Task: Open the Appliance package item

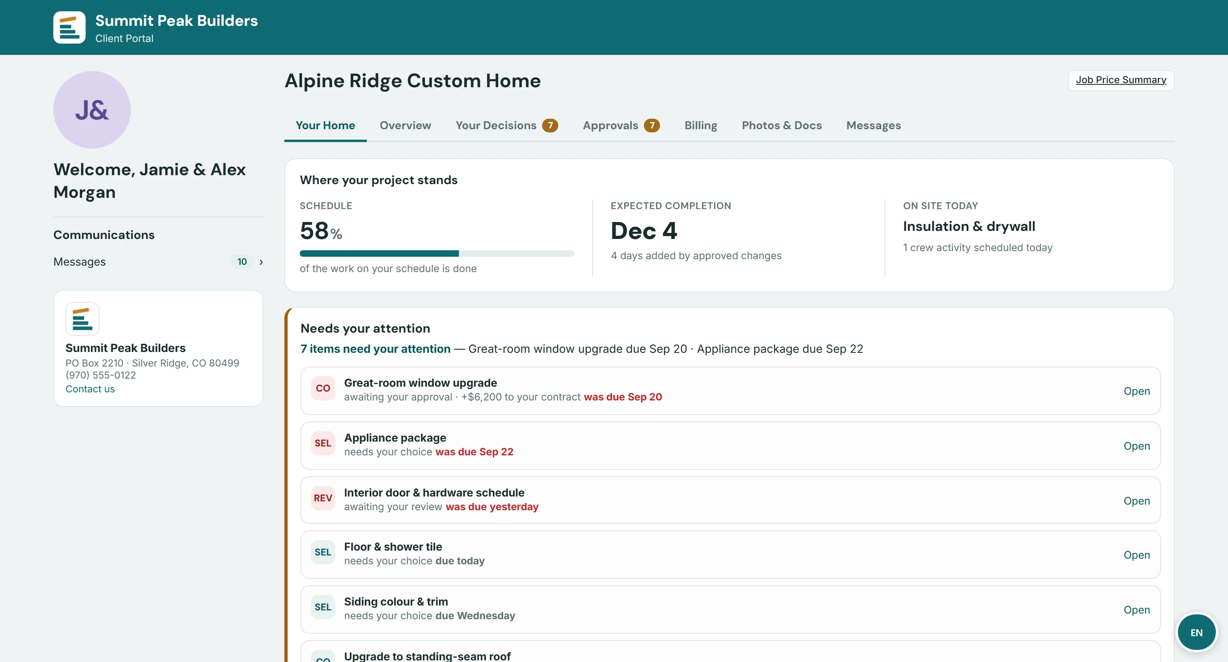Action: 1136,446
